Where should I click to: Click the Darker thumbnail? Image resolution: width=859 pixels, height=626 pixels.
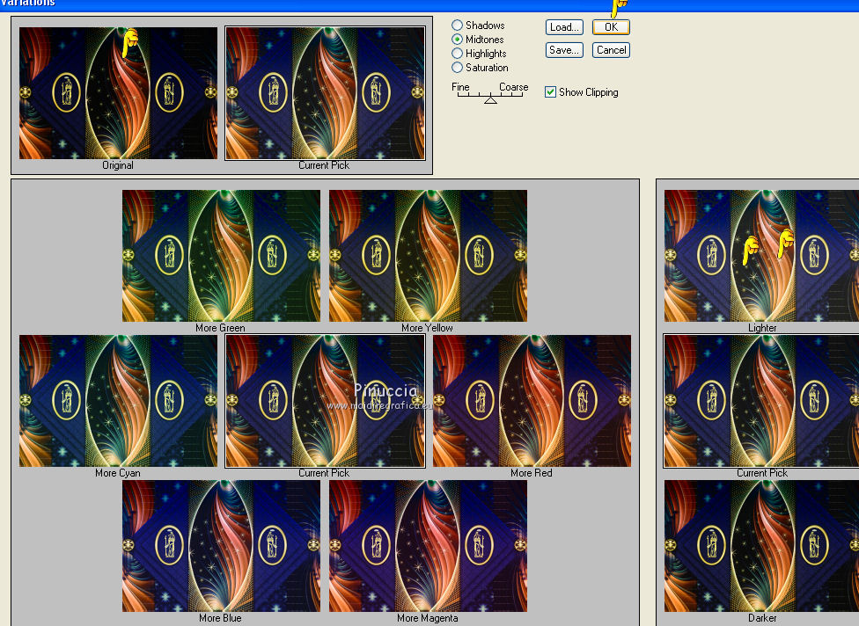tap(761, 546)
